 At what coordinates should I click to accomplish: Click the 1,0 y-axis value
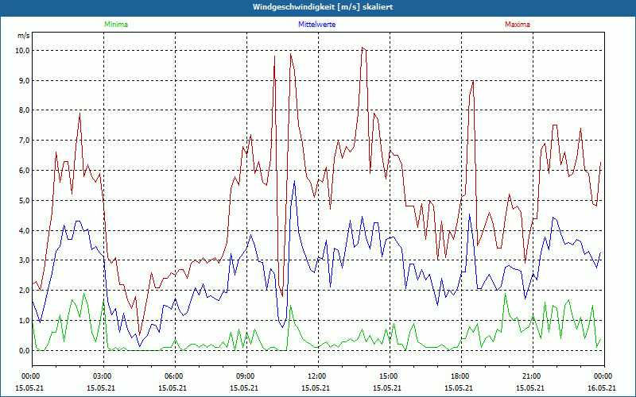point(24,321)
